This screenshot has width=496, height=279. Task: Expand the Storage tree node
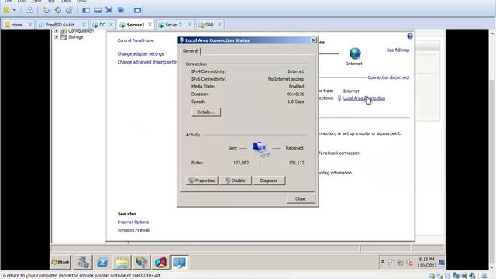pyautogui.click(x=57, y=37)
